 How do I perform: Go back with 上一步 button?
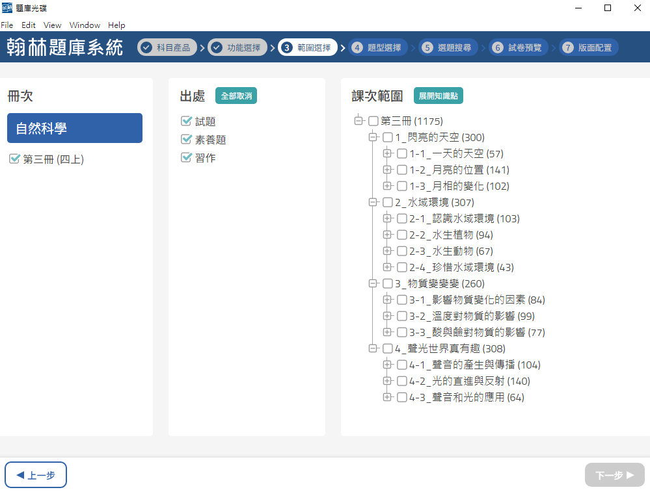(36, 474)
